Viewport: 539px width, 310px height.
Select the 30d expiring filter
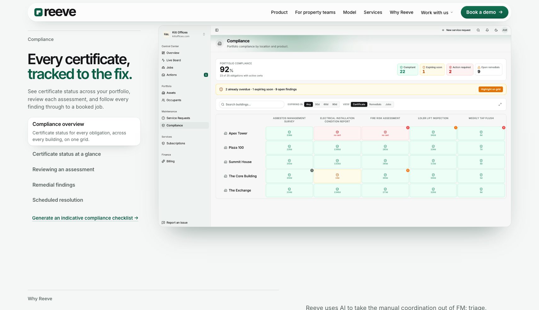(x=317, y=104)
